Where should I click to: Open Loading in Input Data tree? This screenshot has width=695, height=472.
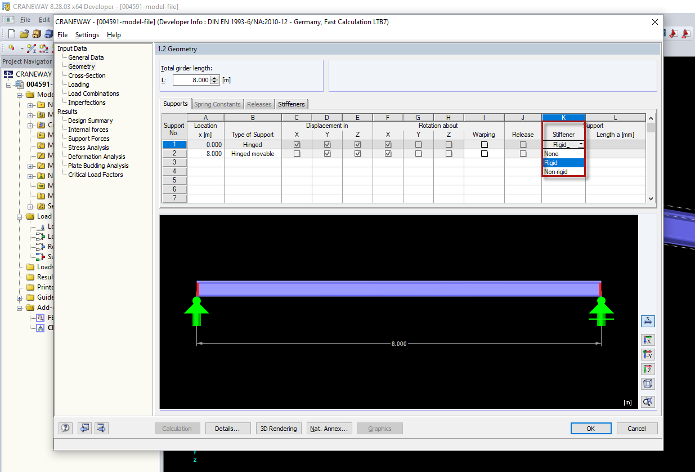click(79, 84)
